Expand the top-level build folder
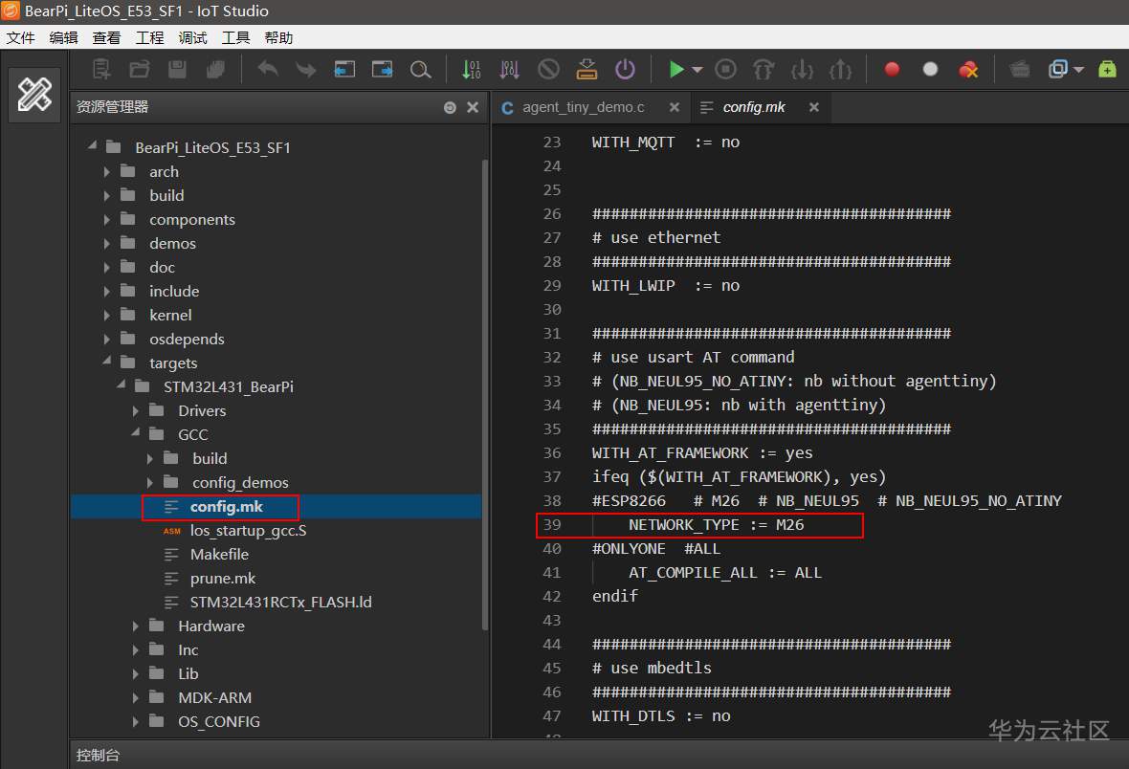The height and width of the screenshot is (769, 1129). (106, 196)
